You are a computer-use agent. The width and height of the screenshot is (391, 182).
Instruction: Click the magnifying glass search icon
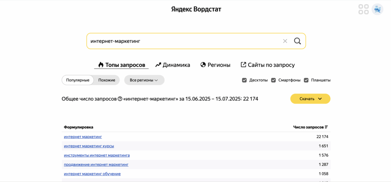pos(297,41)
